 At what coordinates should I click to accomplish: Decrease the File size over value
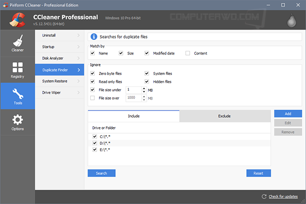(144, 100)
